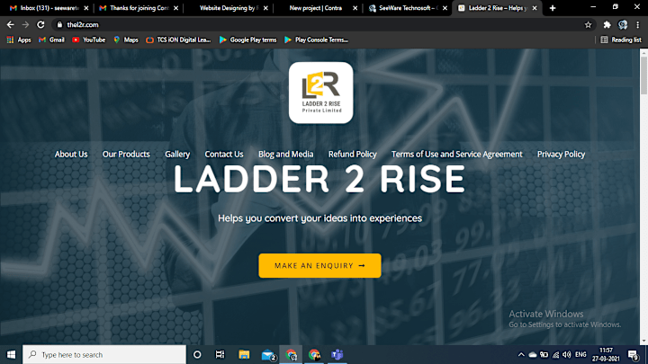This screenshot has height=364, width=648.
Task: Open Task View on the taskbar
Action: (x=220, y=354)
